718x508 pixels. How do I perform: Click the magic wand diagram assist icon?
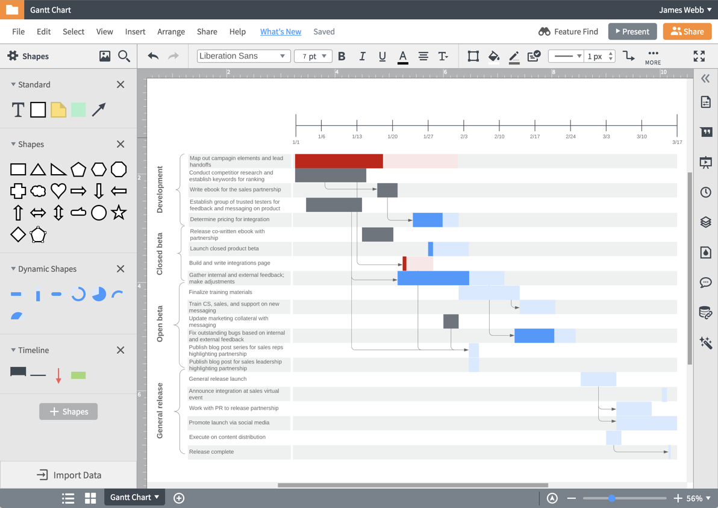706,342
